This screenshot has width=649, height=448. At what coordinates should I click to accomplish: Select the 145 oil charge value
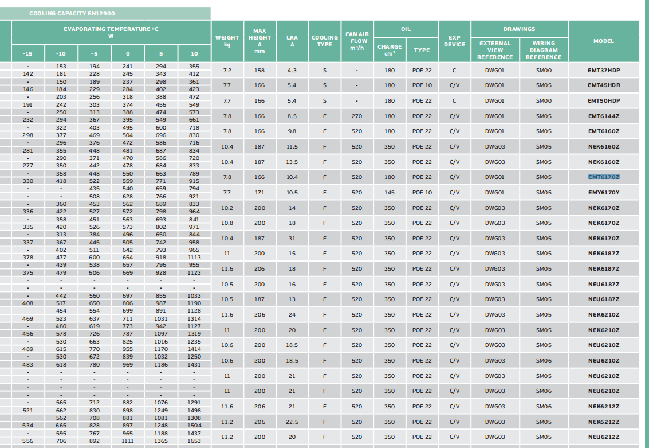(x=390, y=193)
